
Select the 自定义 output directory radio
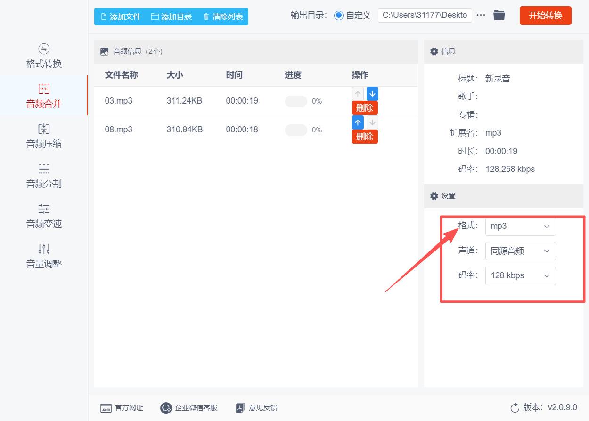click(339, 16)
